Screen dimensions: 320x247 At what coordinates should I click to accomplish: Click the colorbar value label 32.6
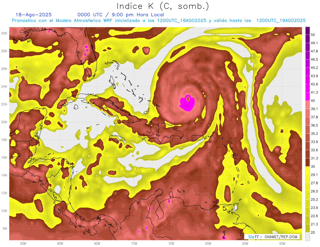pyautogui.click(x=314, y=150)
